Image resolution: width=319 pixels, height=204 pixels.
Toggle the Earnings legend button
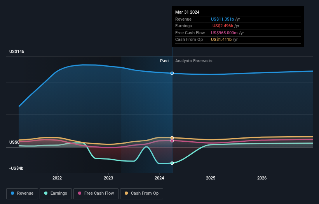(x=56, y=193)
